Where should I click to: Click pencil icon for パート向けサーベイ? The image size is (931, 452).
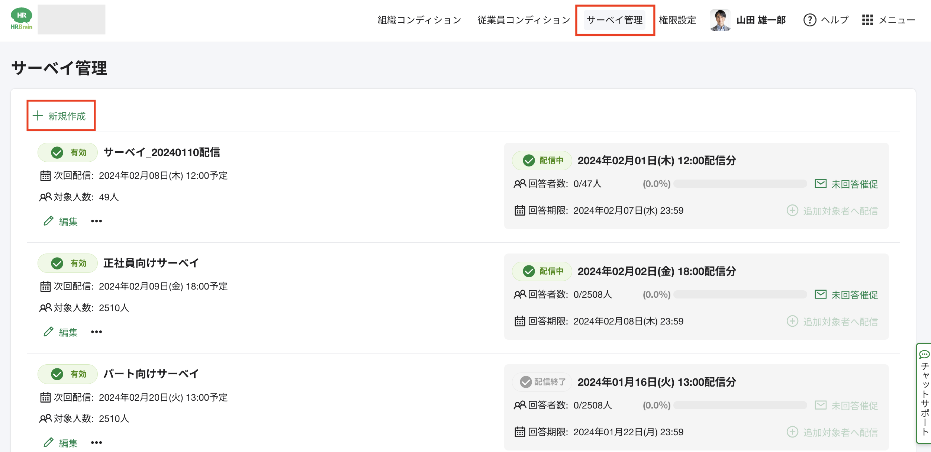coord(48,442)
